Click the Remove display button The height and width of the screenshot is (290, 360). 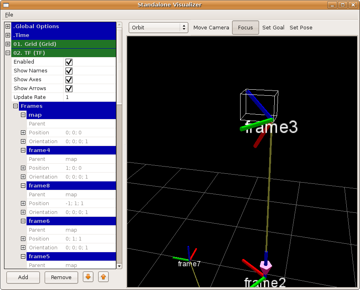click(61, 277)
